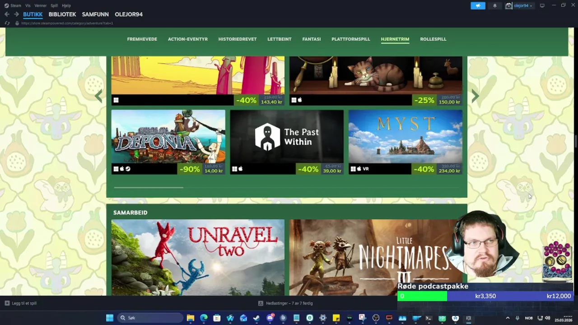Click the -40% Myst price of 234,00 kr
The height and width of the screenshot is (325, 578).
(x=437, y=169)
